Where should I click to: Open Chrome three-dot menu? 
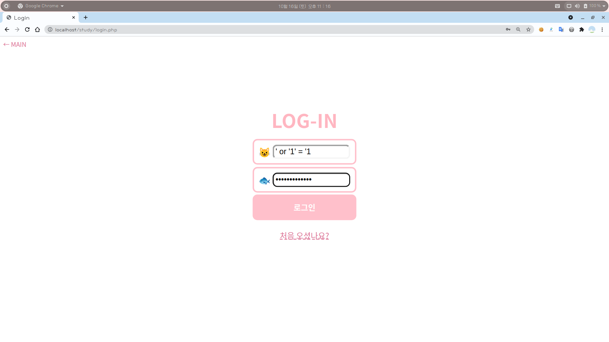602,29
